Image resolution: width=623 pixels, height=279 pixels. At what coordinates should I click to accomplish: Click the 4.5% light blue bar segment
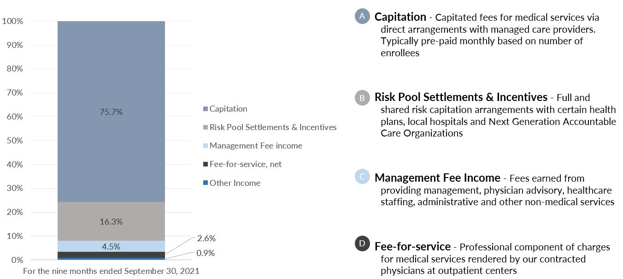coord(111,246)
